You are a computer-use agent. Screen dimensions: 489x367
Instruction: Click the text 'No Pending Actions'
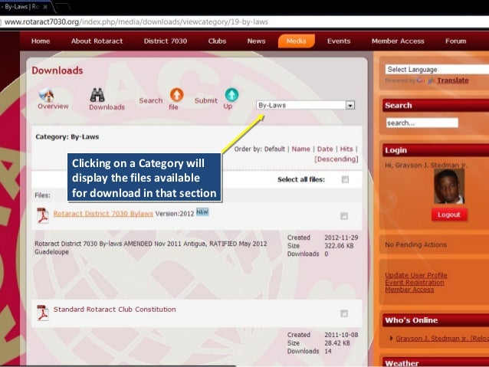(415, 244)
